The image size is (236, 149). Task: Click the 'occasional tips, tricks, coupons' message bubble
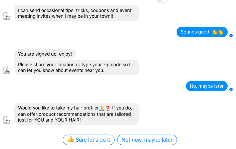point(77,13)
